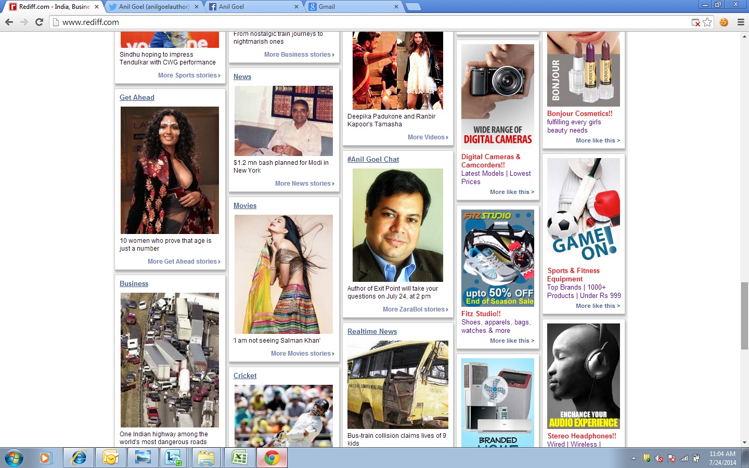Launch Excel from the taskbar
The height and width of the screenshot is (468, 749).
point(239,458)
